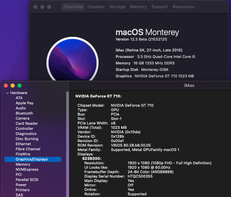Zoom System Information with the green button
This screenshot has height=197, width=231.
19,86
